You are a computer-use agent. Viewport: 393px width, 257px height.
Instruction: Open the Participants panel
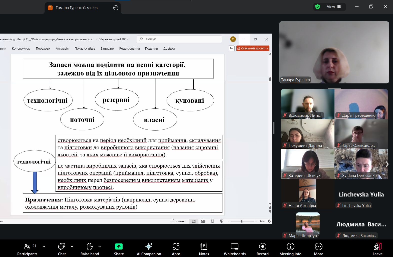(27, 249)
